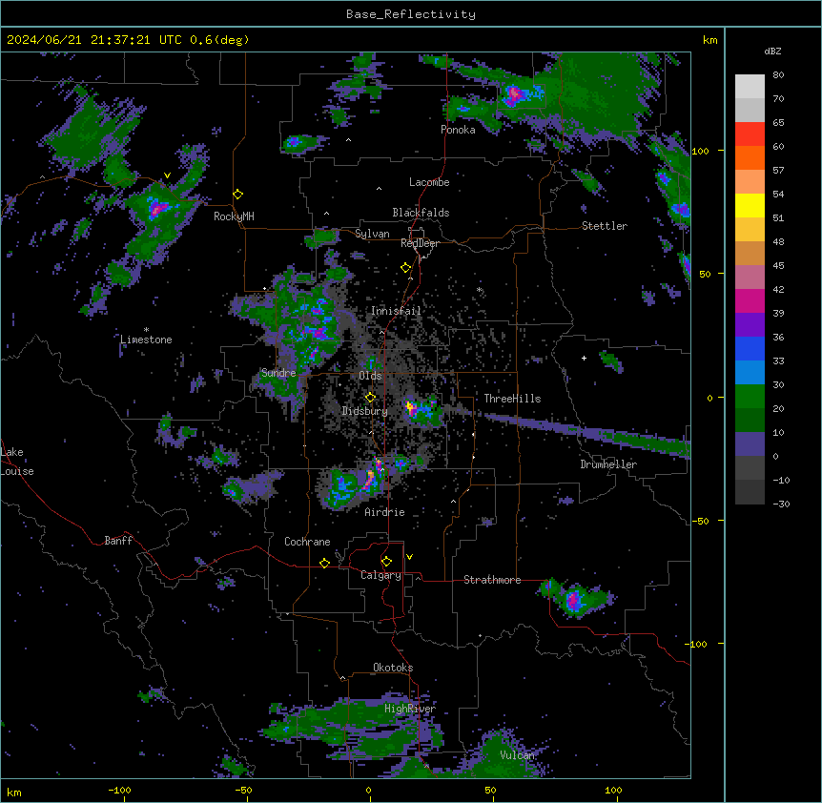Click the red 60-65 dBZ legend swatch

click(x=750, y=134)
